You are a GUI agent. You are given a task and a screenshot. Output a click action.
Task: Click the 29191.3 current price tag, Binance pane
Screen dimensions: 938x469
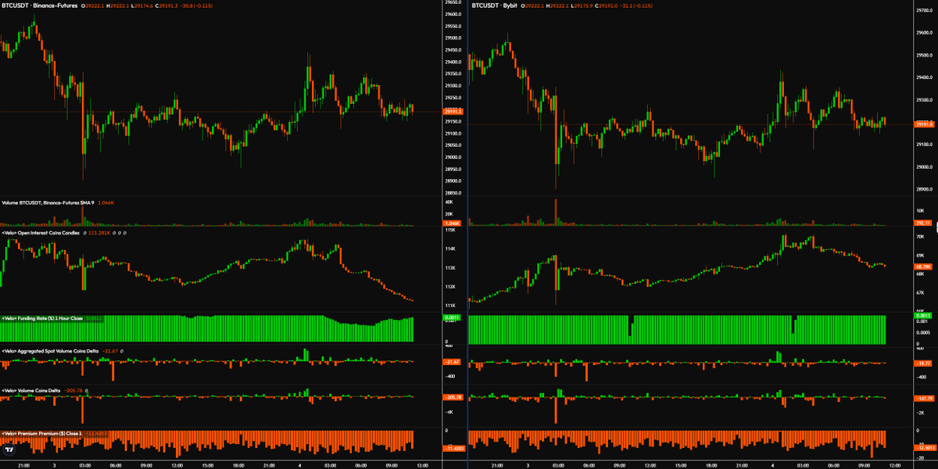(x=453, y=112)
